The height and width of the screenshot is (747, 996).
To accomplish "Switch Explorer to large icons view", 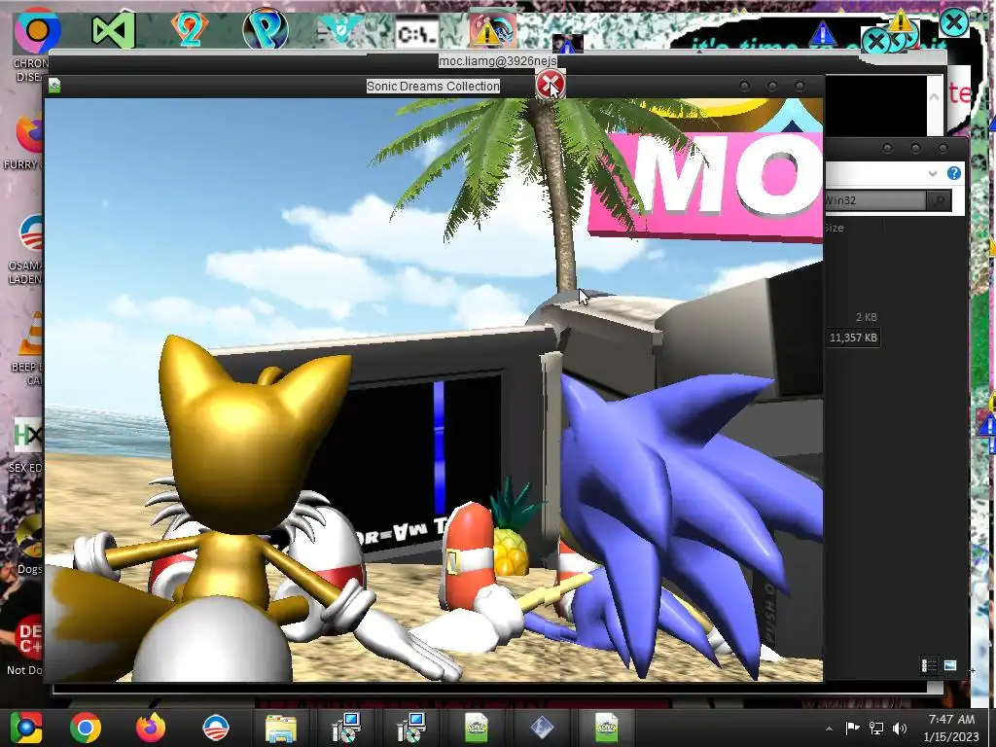I will 950,665.
